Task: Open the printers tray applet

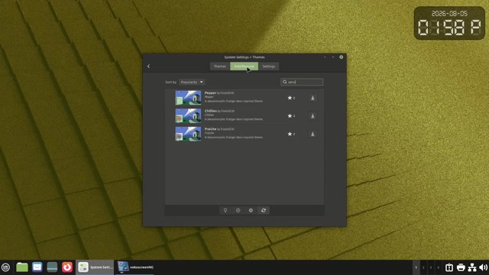Action: tap(461, 267)
